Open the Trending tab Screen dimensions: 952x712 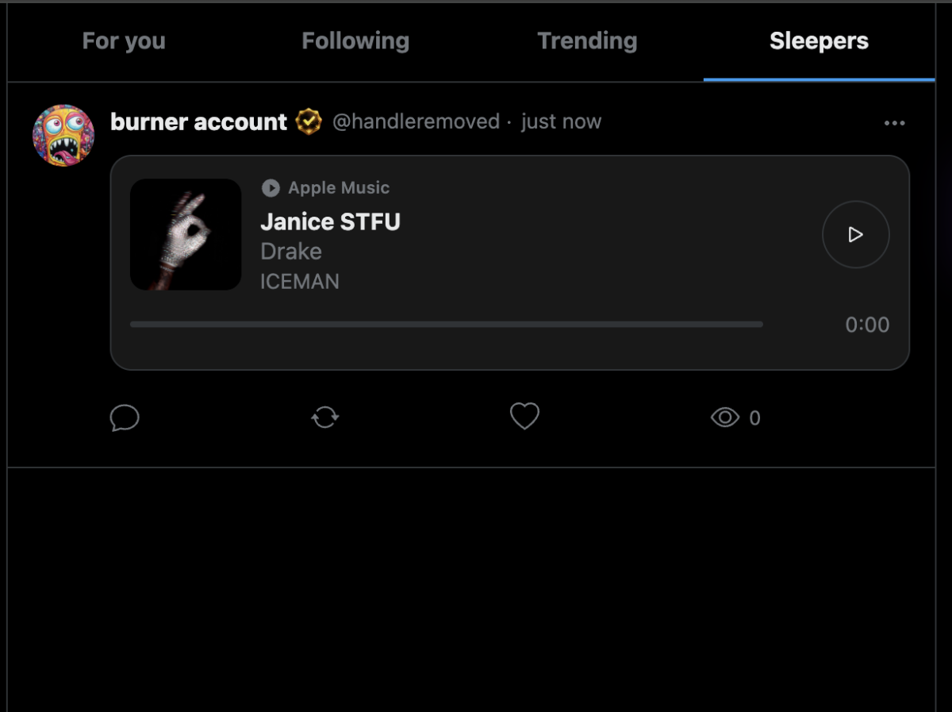[587, 41]
